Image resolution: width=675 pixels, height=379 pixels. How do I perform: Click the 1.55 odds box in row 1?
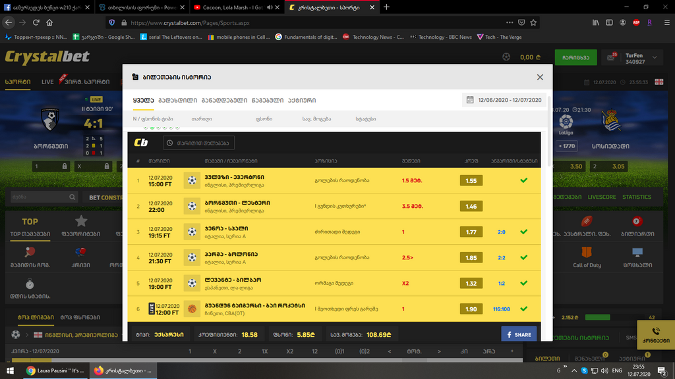(471, 180)
